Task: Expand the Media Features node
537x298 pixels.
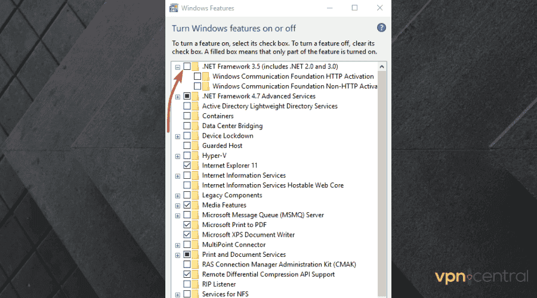Action: tap(177, 206)
